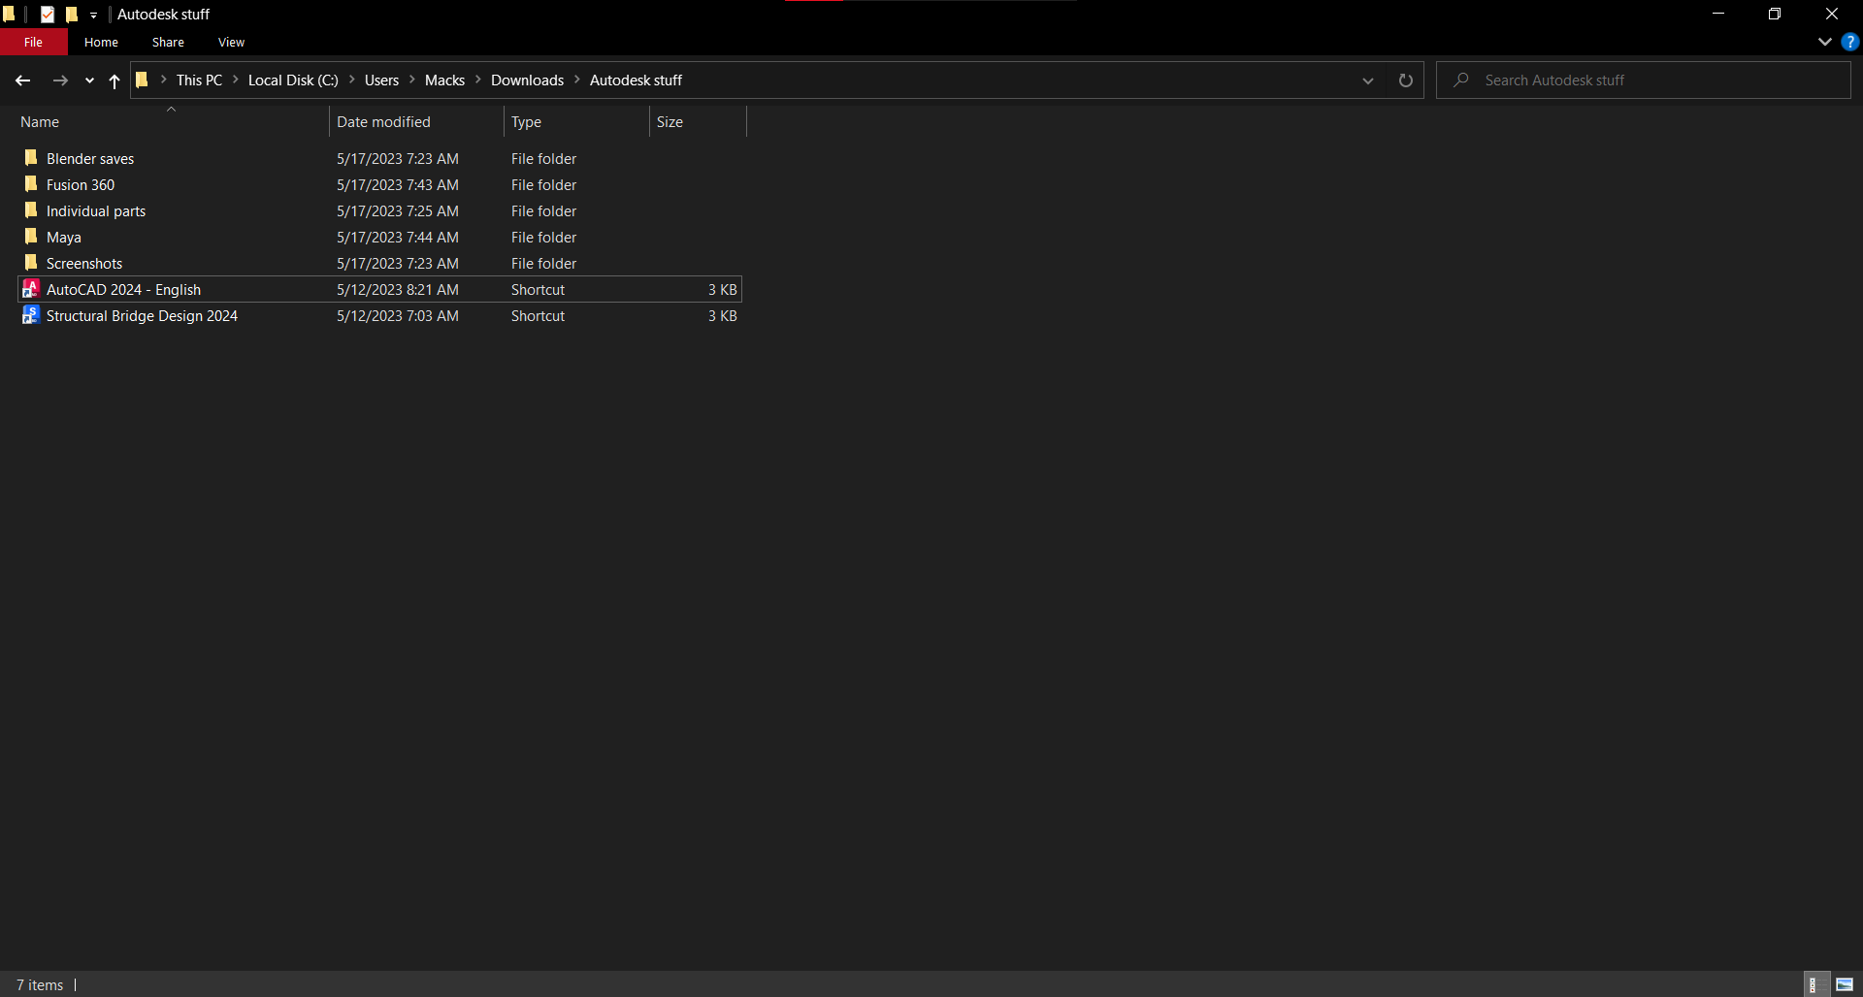
Task: Click the 7 items status bar count
Action: point(40,985)
